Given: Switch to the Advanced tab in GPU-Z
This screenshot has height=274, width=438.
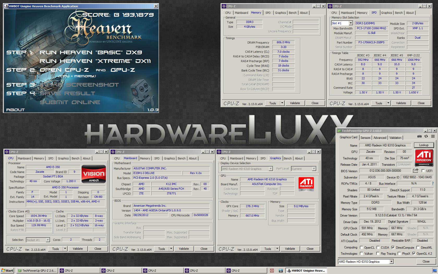Looking at the screenshot, I should pyautogui.click(x=380, y=138).
